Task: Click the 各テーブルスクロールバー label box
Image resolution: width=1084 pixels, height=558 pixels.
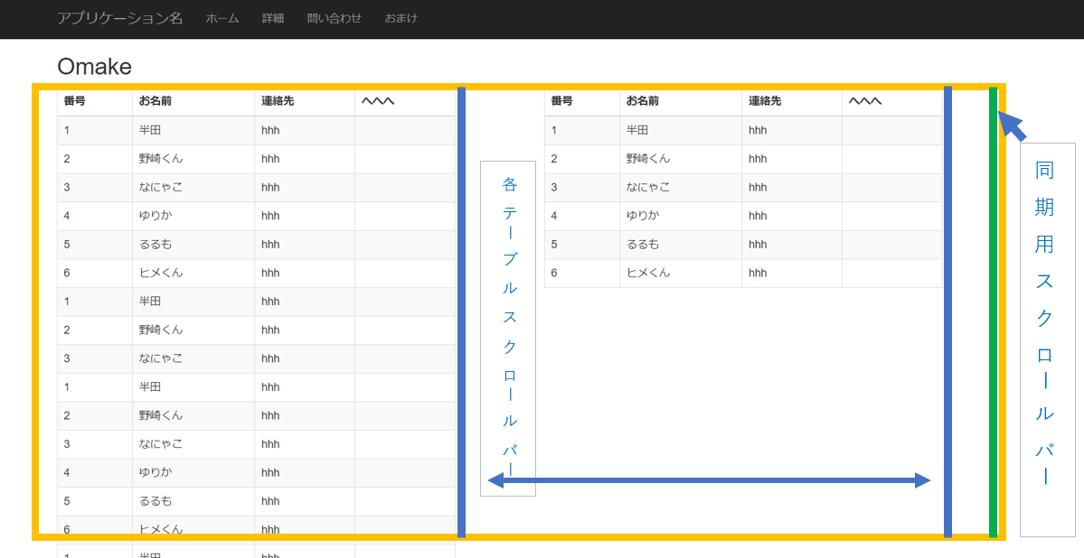Action: (x=508, y=328)
